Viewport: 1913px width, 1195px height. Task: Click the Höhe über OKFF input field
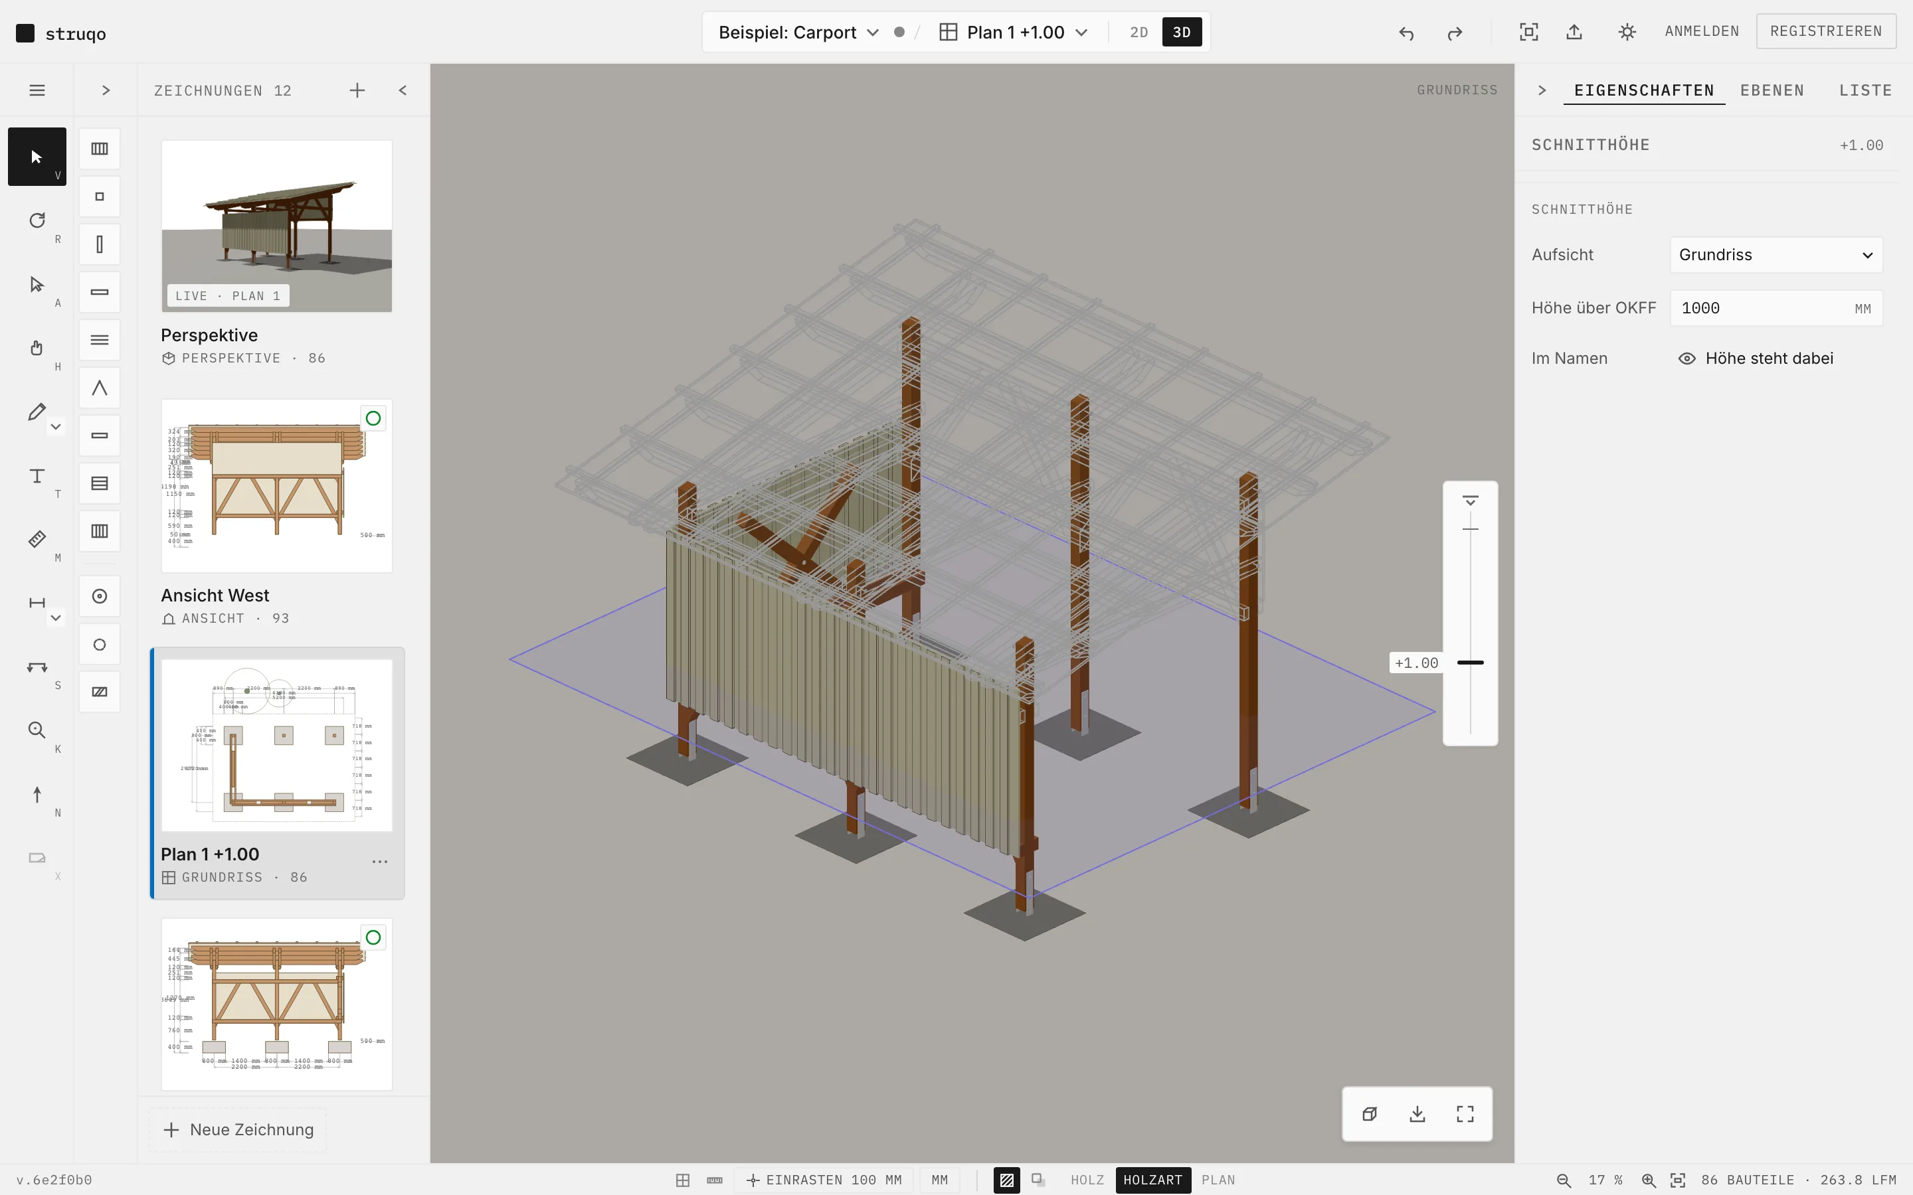1776,308
